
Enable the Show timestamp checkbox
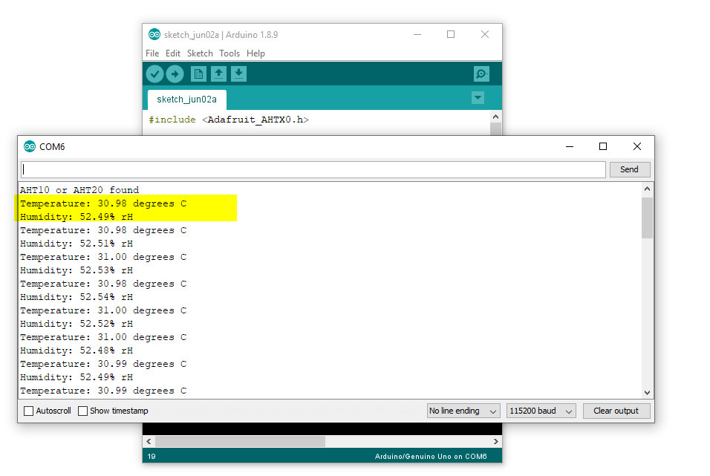[x=83, y=411]
